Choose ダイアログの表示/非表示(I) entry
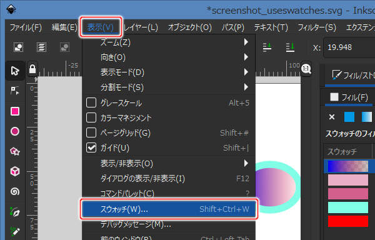375x240 pixels. pos(169,179)
